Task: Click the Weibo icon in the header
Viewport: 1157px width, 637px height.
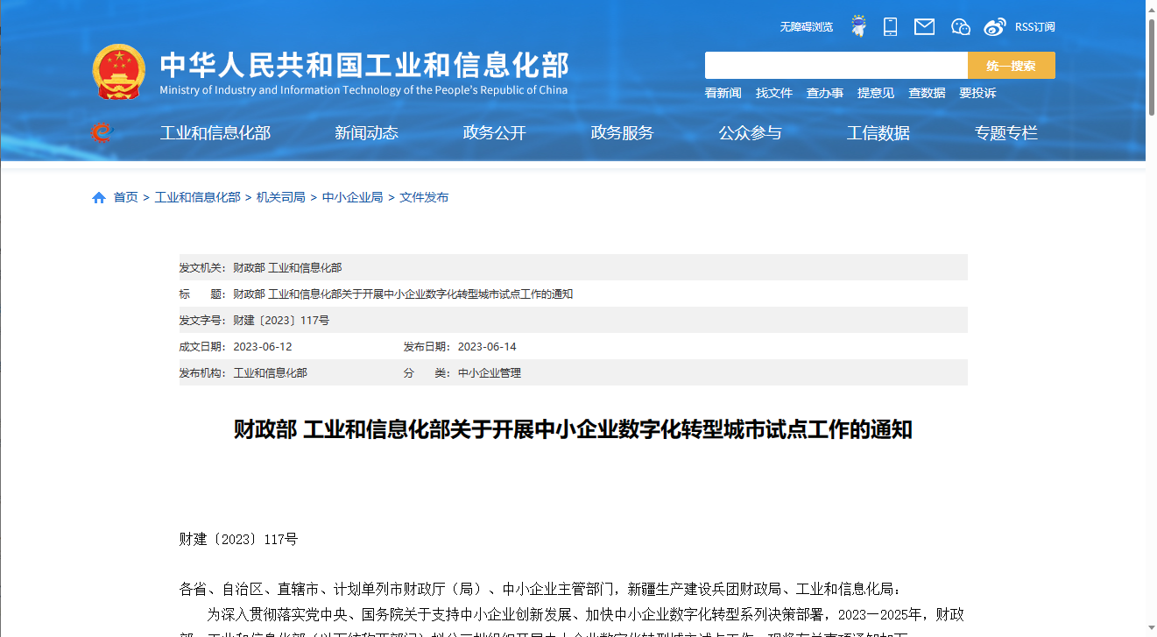Action: coord(994,26)
